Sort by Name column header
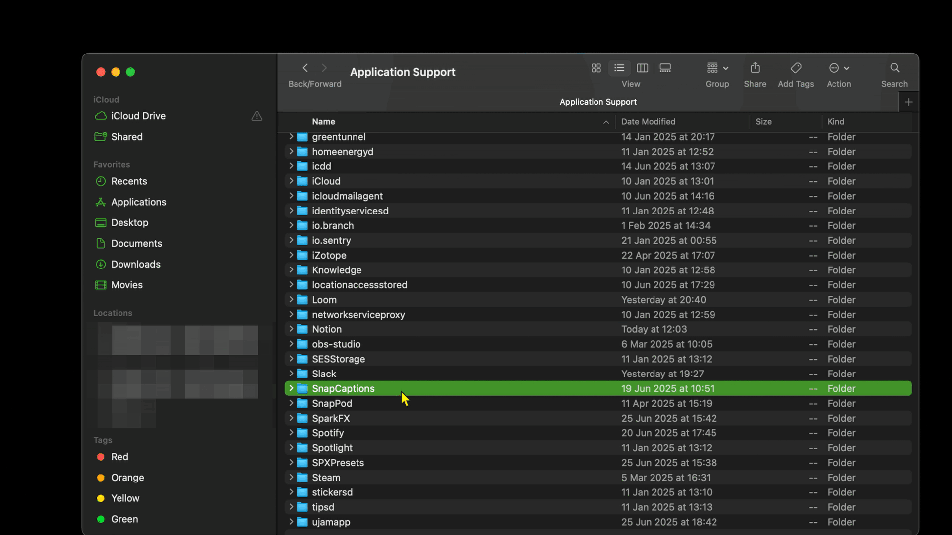Viewport: 952px width, 535px height. point(323,122)
